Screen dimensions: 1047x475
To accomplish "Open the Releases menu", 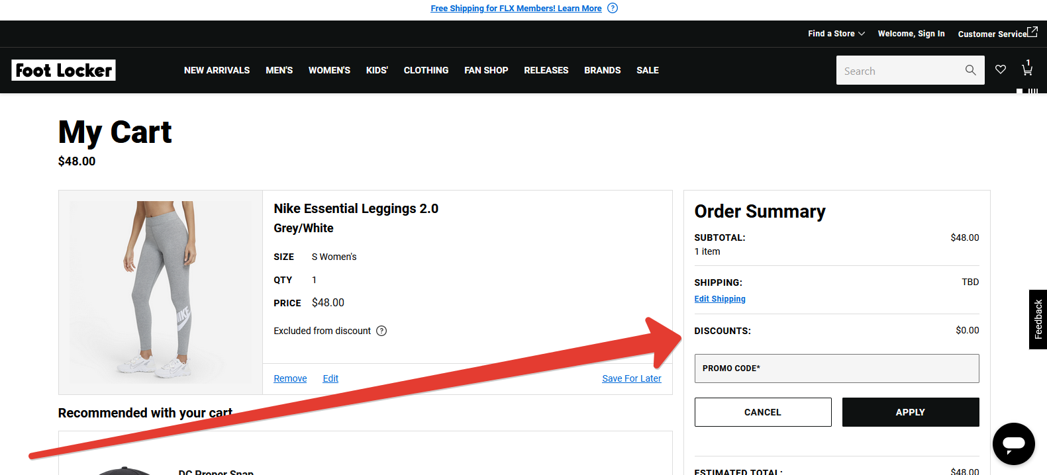I will pos(546,70).
